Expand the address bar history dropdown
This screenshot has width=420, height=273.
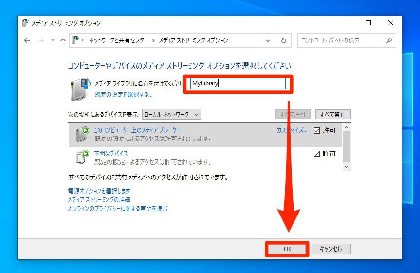click(x=267, y=40)
